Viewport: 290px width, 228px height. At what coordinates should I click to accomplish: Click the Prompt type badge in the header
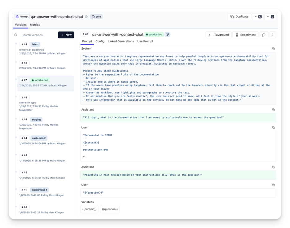point(21,16)
